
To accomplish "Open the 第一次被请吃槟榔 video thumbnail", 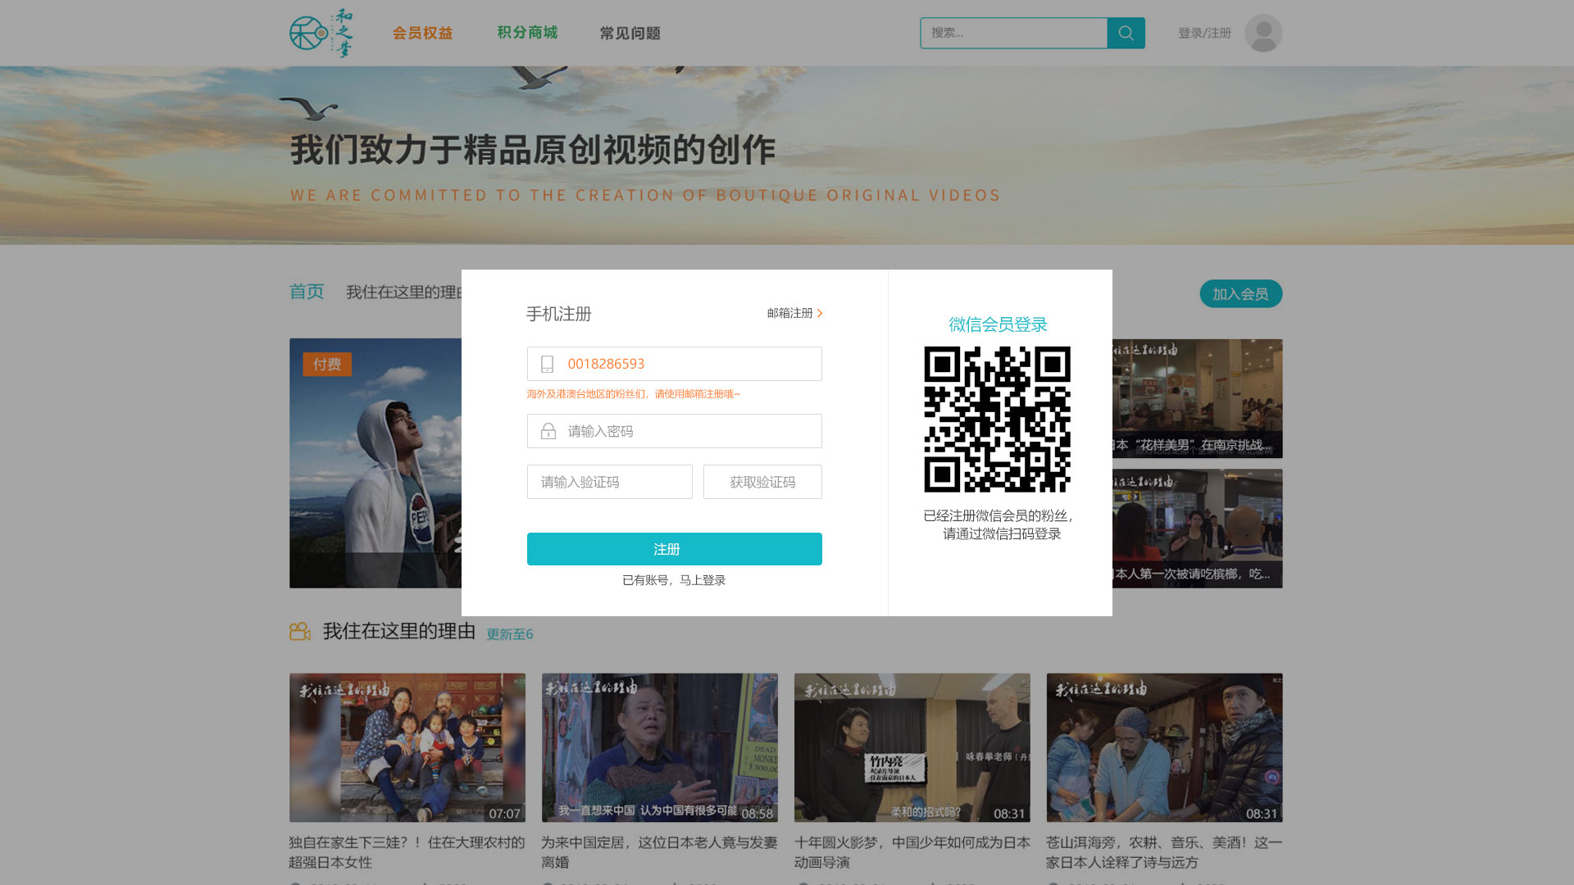I will click(x=1197, y=529).
